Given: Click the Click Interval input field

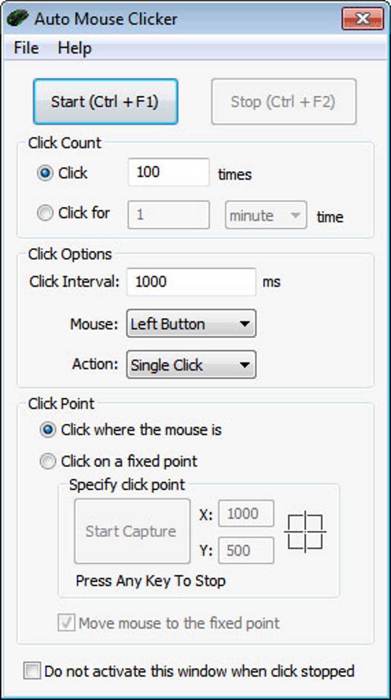Looking at the screenshot, I should pos(191,282).
